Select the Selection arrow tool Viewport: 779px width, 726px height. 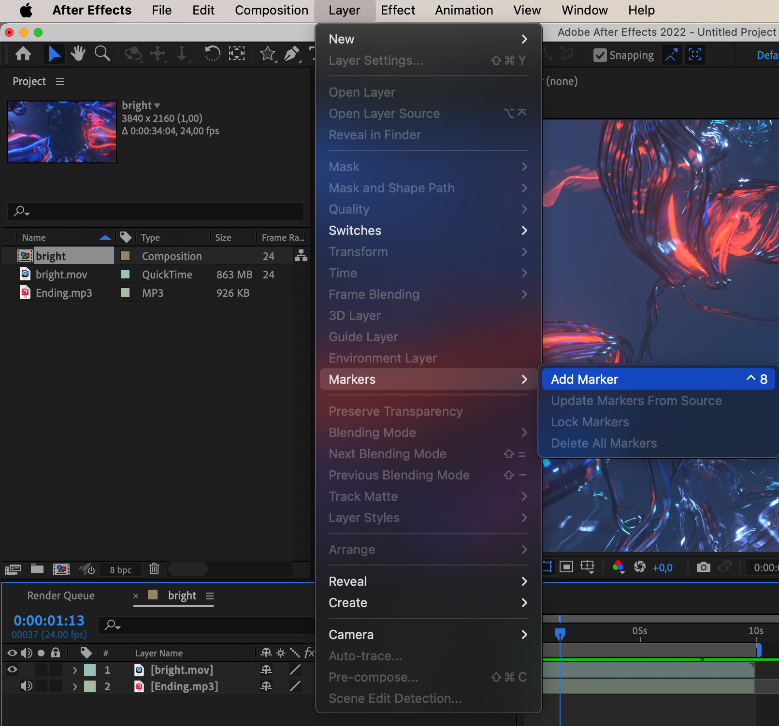tap(54, 54)
